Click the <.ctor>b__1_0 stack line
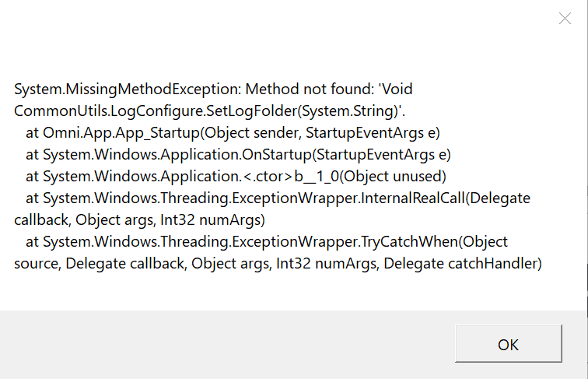588x379 pixels. tap(236, 177)
